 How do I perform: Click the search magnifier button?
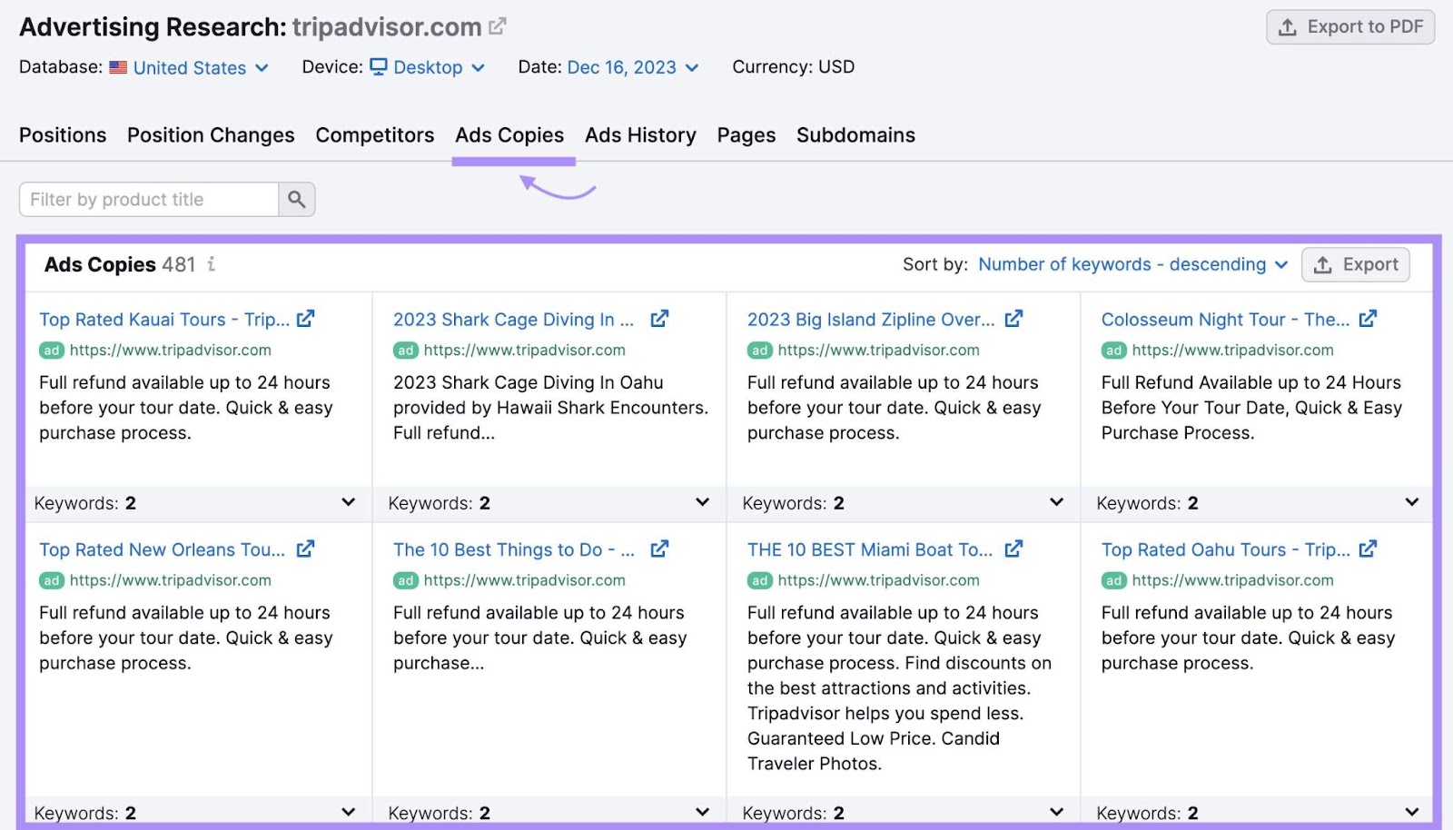[x=296, y=199]
